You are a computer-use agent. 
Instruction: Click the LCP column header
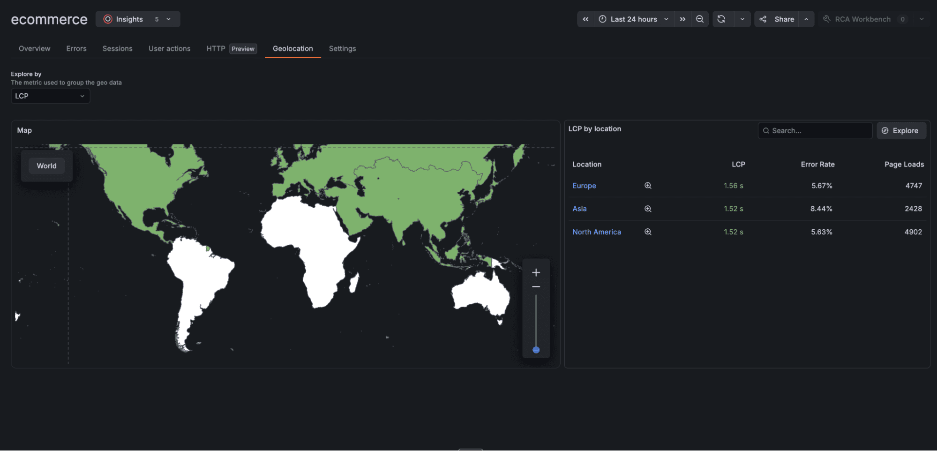click(738, 165)
